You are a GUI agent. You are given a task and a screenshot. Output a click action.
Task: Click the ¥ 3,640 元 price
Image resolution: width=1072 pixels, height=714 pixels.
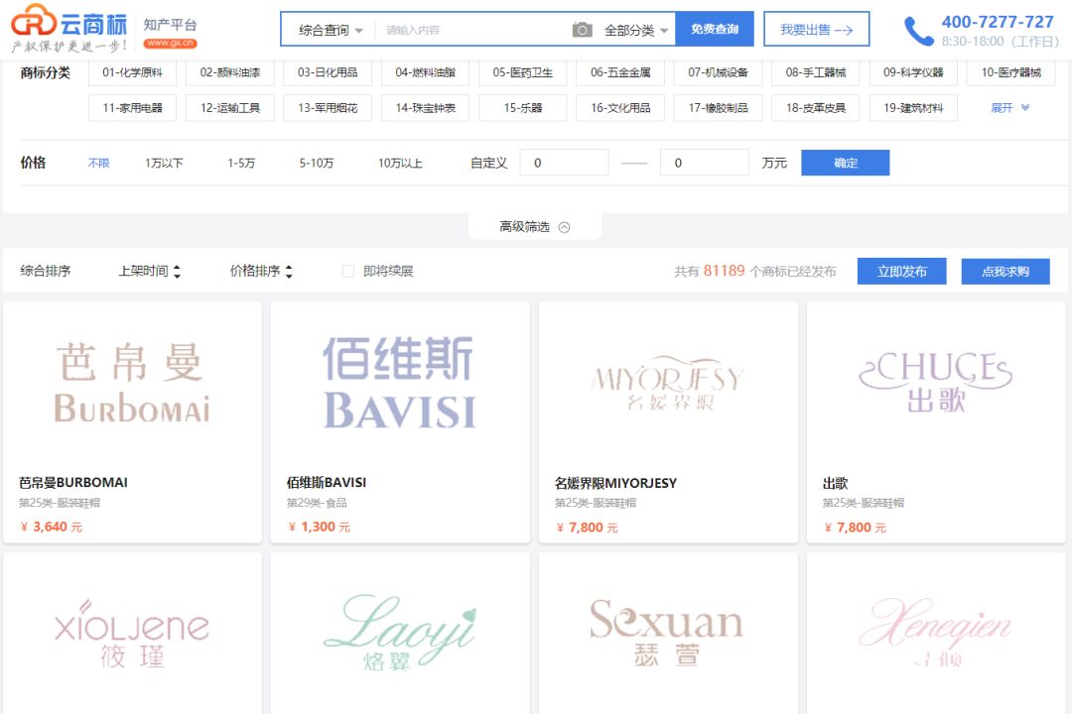pyautogui.click(x=52, y=527)
